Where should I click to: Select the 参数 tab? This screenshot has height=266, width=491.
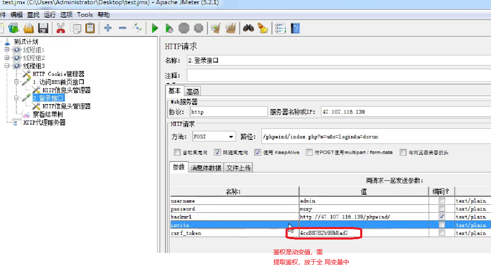pyautogui.click(x=179, y=167)
